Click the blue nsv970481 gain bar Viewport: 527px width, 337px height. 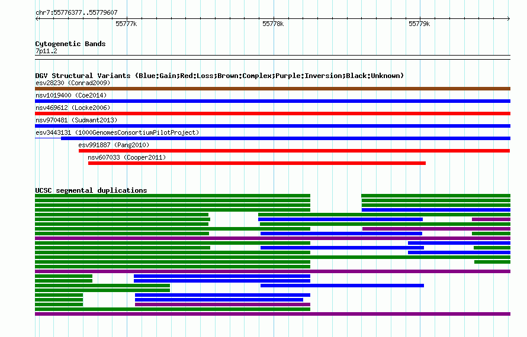272,126
